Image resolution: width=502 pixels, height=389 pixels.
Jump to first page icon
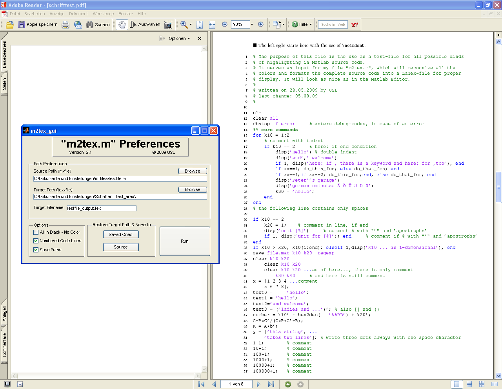(201, 384)
